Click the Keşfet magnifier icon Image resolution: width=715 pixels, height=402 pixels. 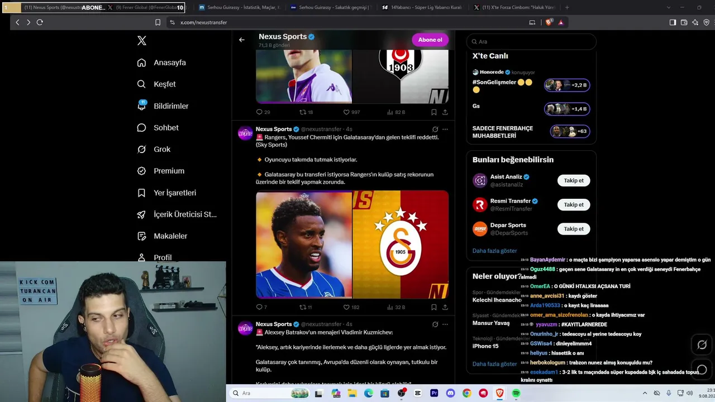[x=141, y=84]
